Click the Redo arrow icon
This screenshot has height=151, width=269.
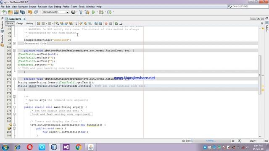click(36, 12)
